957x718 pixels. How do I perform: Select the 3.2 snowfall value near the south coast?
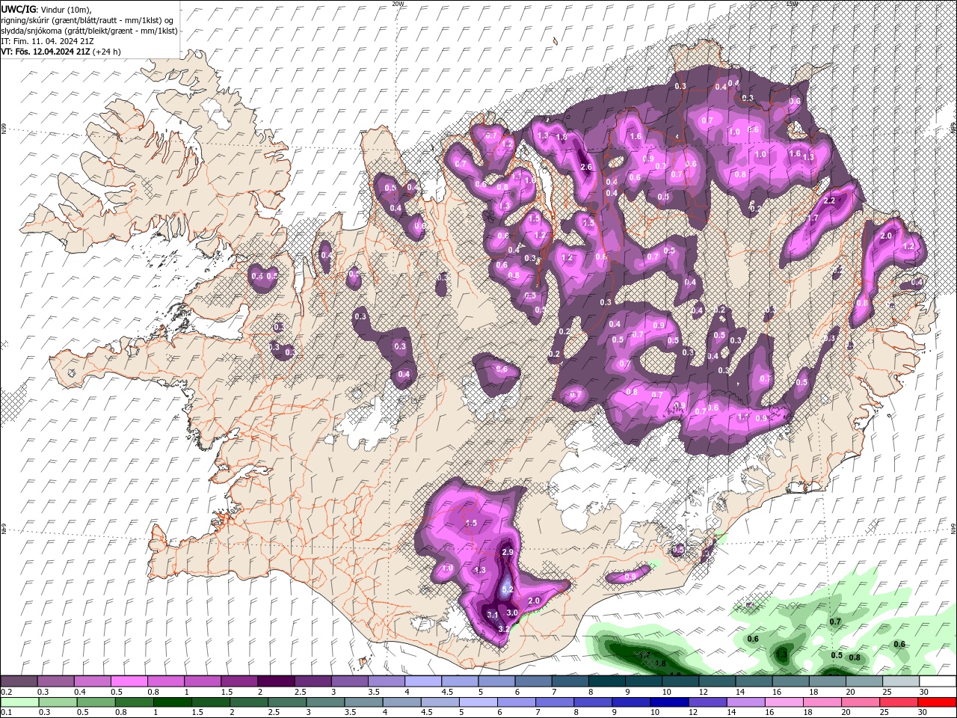pyautogui.click(x=504, y=629)
